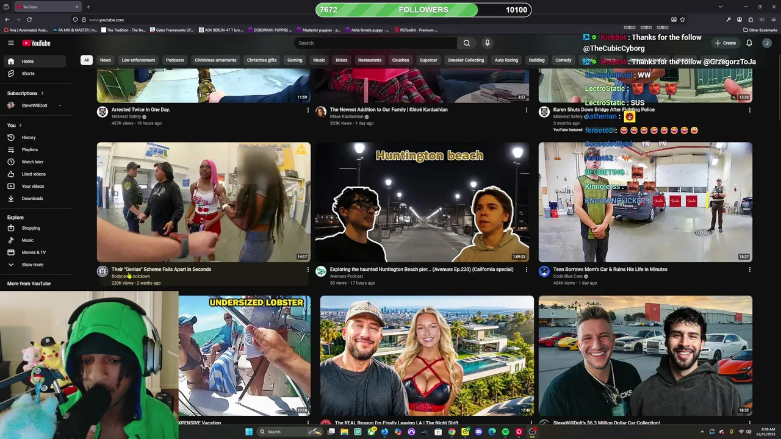The width and height of the screenshot is (781, 439).
Task: Open the Midwest Safety channel avatar for Arrested Twice
Action: pyautogui.click(x=103, y=112)
